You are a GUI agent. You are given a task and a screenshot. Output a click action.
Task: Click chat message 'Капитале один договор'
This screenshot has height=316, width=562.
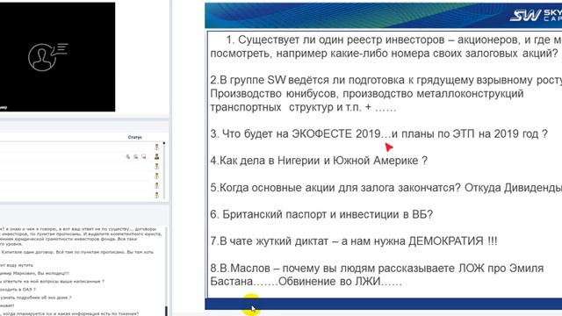click(77, 252)
